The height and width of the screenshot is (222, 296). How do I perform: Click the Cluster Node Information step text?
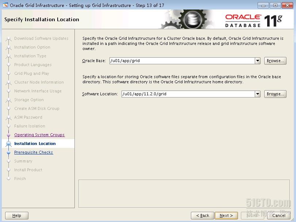(39, 82)
